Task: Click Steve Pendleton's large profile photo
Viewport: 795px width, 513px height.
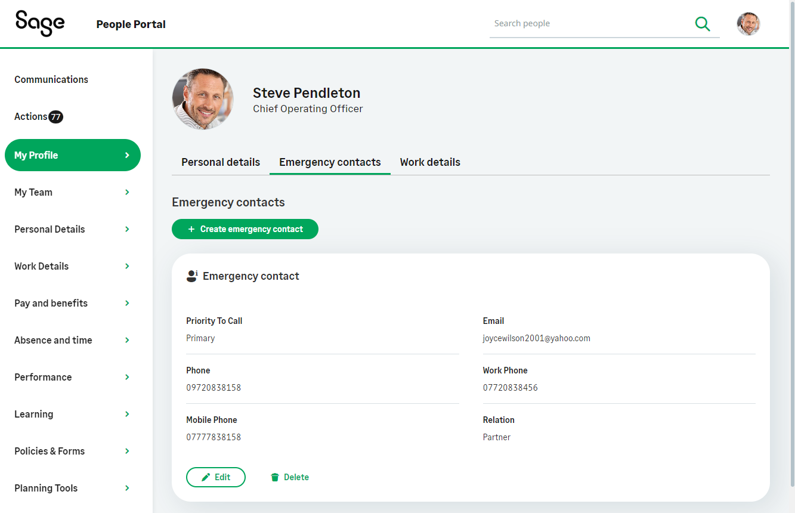Action: (x=203, y=99)
